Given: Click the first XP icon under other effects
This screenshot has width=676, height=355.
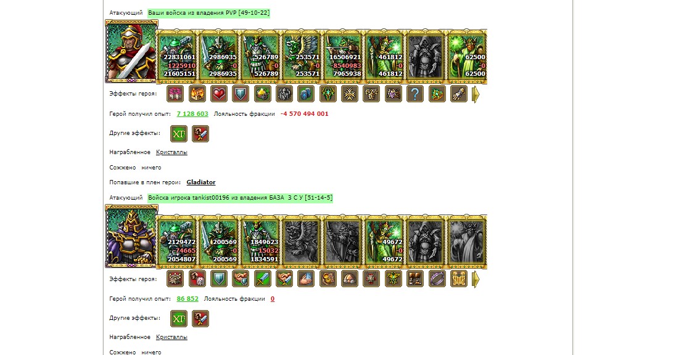Looking at the screenshot, I should click(x=179, y=134).
